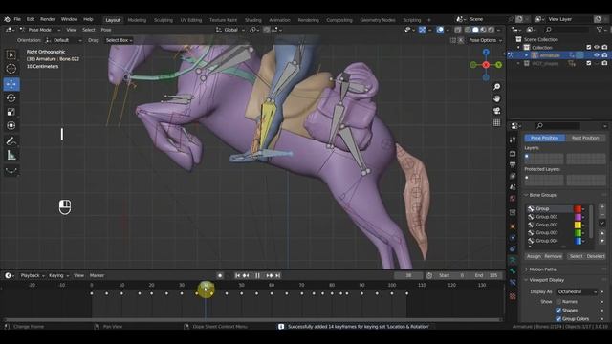Click the pan view hand icon
Screen dimensions: 612x344
[496, 98]
